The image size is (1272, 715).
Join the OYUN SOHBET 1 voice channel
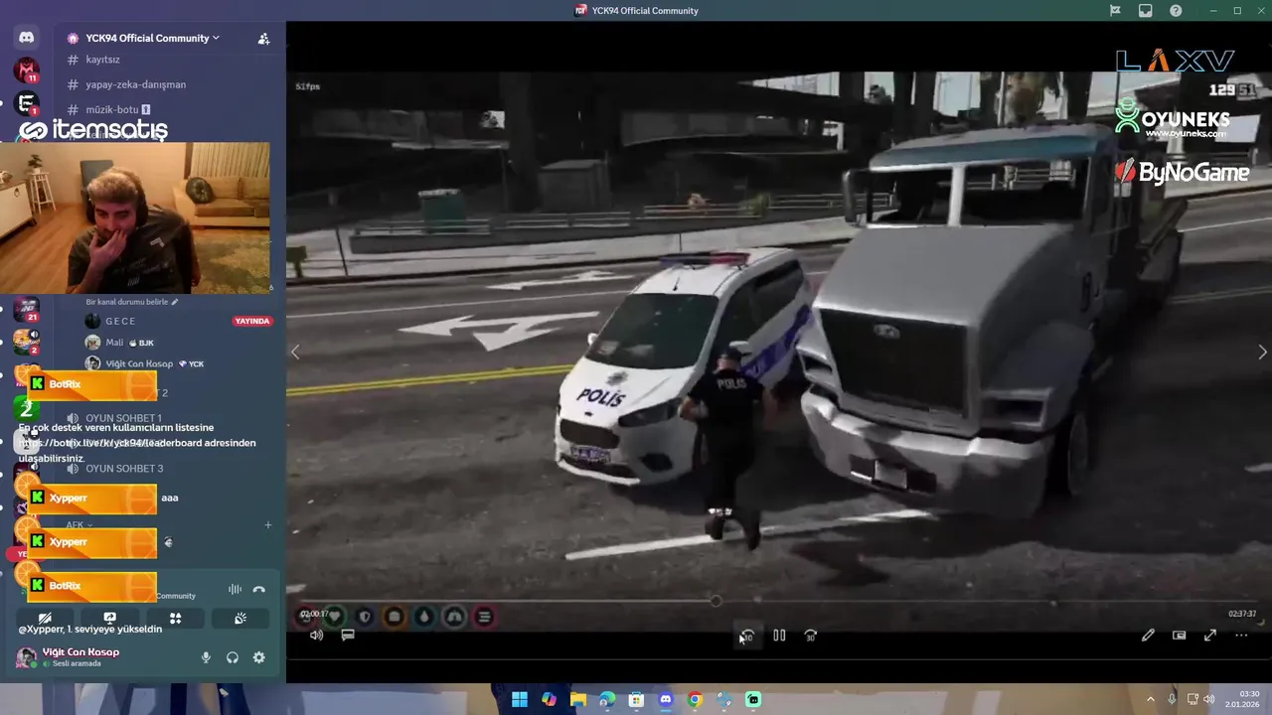click(124, 418)
